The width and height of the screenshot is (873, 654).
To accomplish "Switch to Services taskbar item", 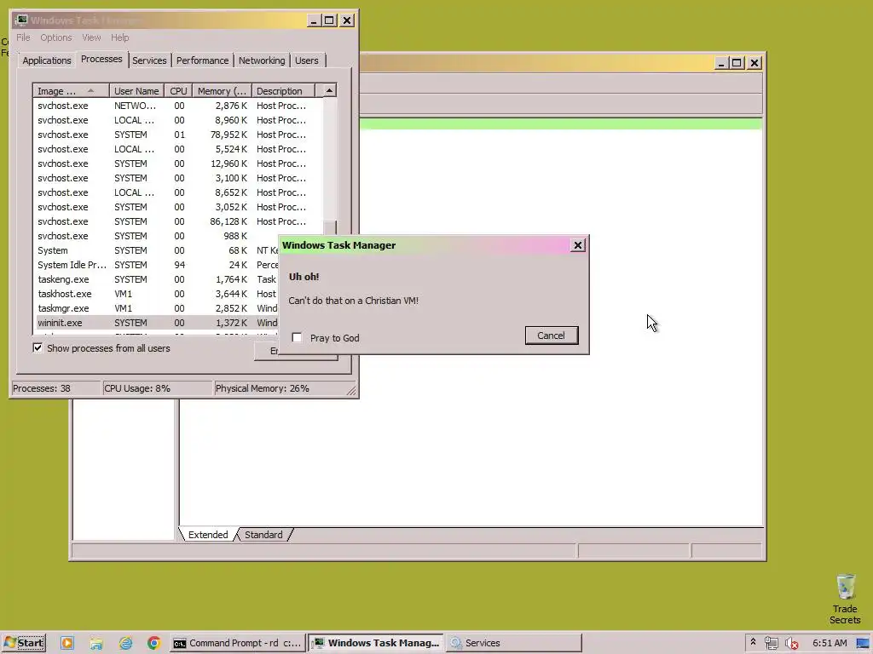I will pos(513,643).
